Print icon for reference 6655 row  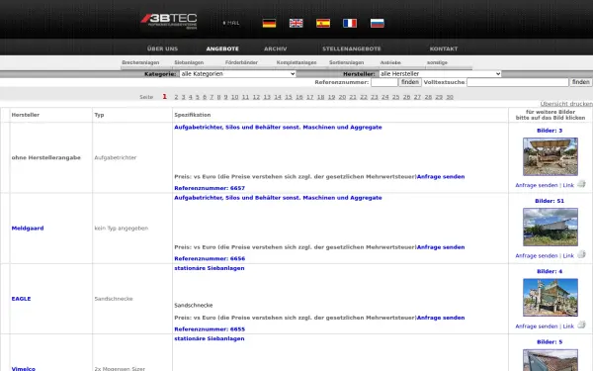click(x=581, y=325)
